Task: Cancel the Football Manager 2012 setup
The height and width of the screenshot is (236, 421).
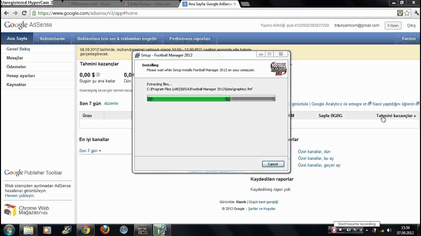Action: 273,164
